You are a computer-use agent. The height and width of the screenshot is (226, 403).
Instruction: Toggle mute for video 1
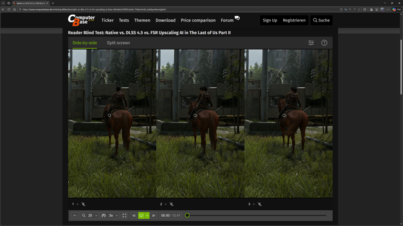(x=83, y=204)
